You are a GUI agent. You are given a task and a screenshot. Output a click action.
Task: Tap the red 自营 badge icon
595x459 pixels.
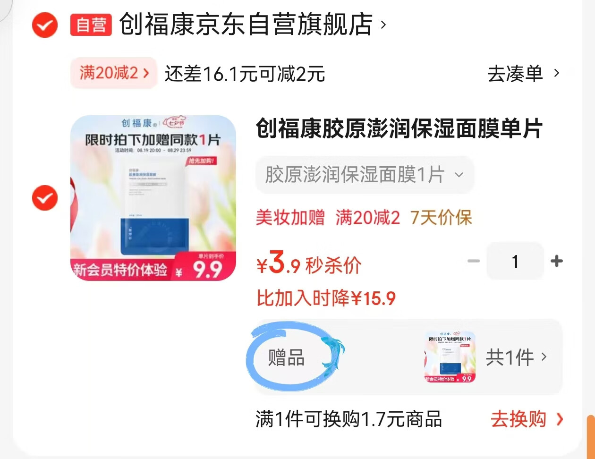coord(91,25)
